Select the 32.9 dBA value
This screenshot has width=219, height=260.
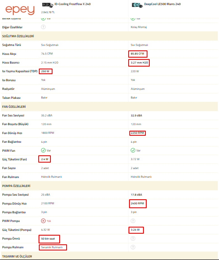point(136,116)
